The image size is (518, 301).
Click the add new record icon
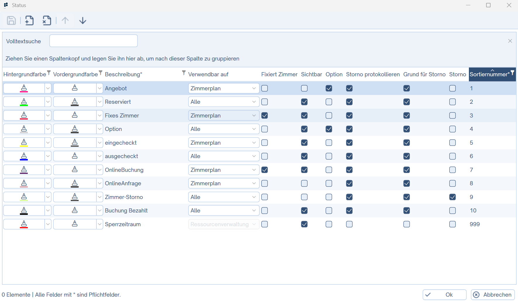point(29,20)
